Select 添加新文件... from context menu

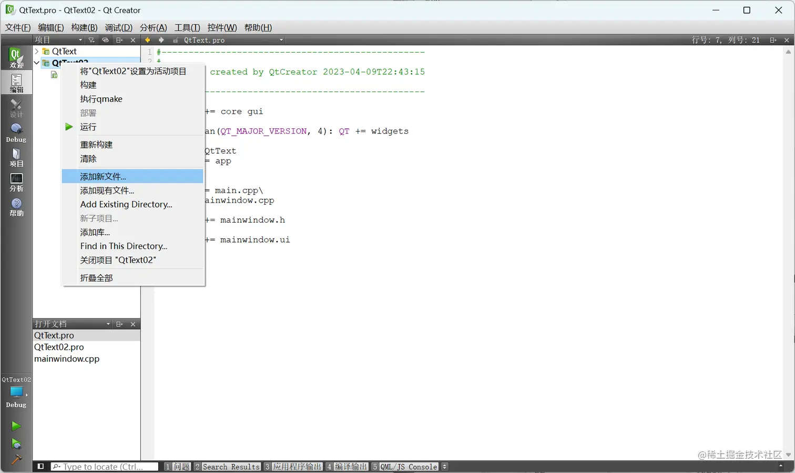click(132, 176)
